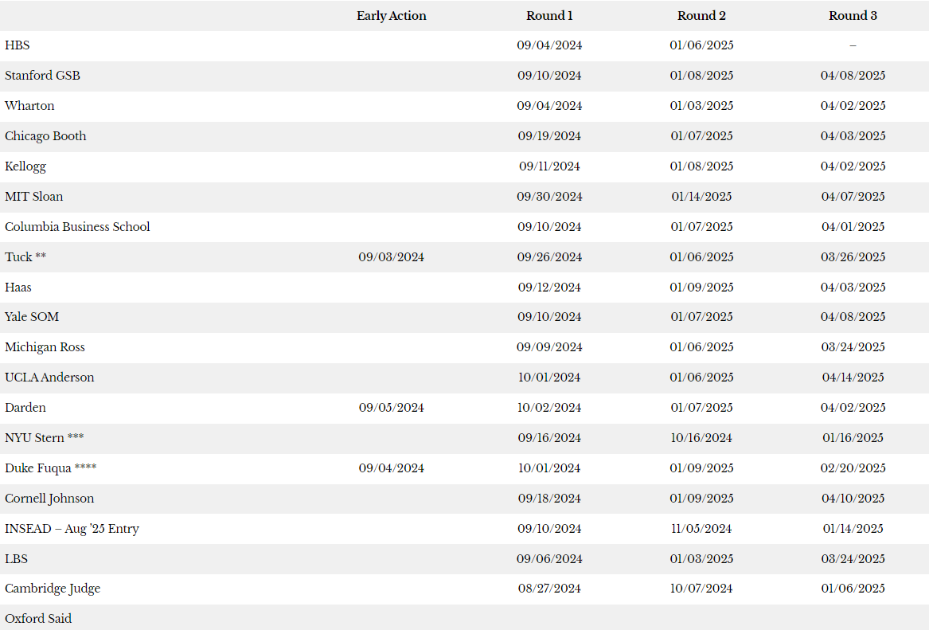The width and height of the screenshot is (929, 630).
Task: Select Wharton's Round 1 deadline cell
Action: click(549, 106)
